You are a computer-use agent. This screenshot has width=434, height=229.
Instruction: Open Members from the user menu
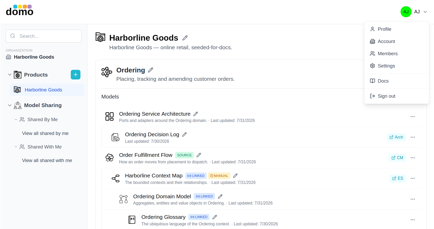[x=396, y=54]
